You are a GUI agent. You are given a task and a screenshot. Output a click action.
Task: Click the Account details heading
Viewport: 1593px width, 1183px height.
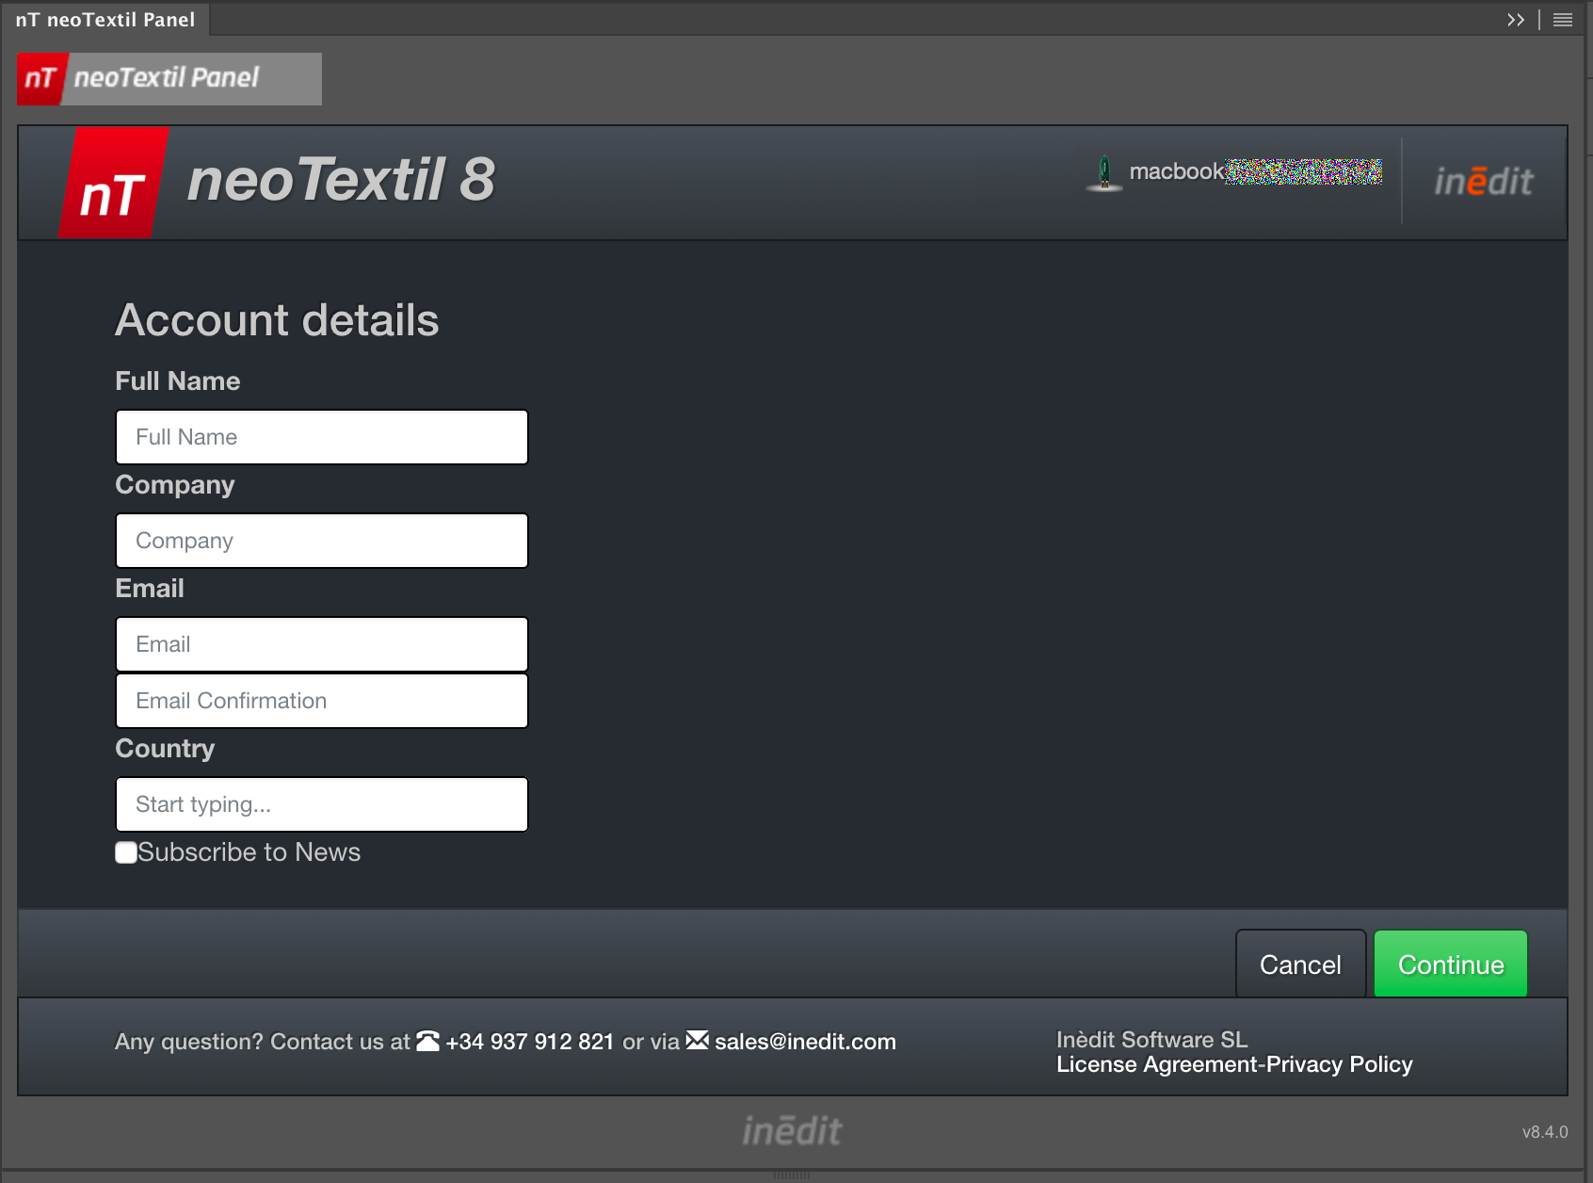pyautogui.click(x=277, y=320)
